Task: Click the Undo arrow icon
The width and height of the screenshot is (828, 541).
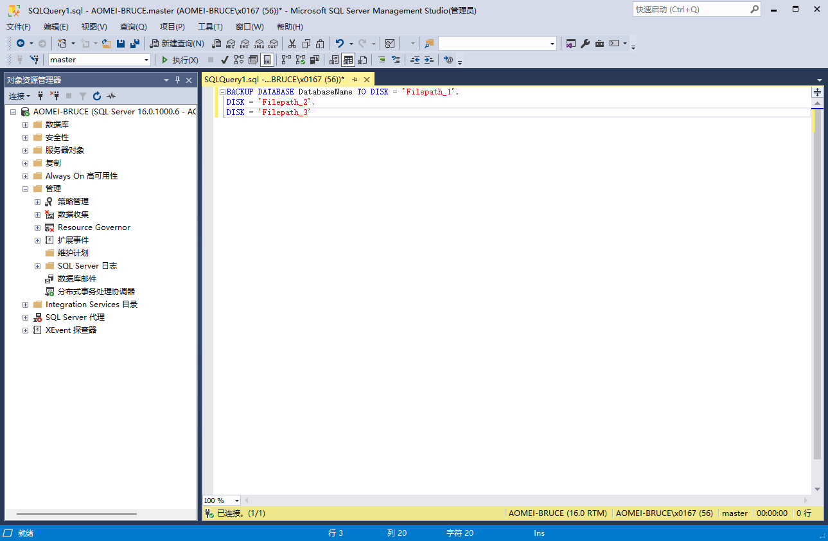Action: [340, 44]
